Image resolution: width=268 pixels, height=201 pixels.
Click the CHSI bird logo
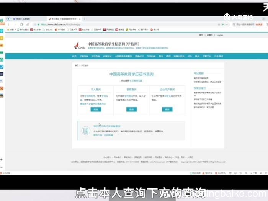click(80, 46)
